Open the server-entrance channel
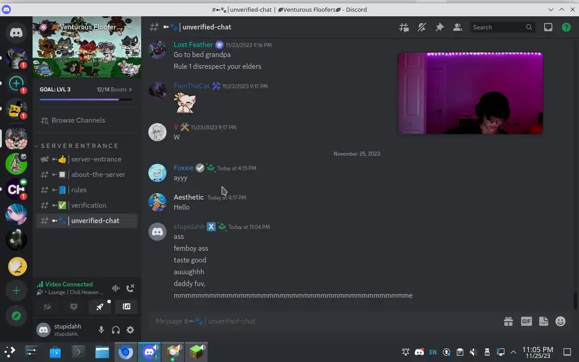This screenshot has height=362, width=579. [x=87, y=159]
